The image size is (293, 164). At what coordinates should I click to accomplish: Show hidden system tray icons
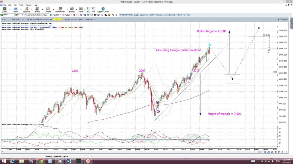click(x=258, y=161)
